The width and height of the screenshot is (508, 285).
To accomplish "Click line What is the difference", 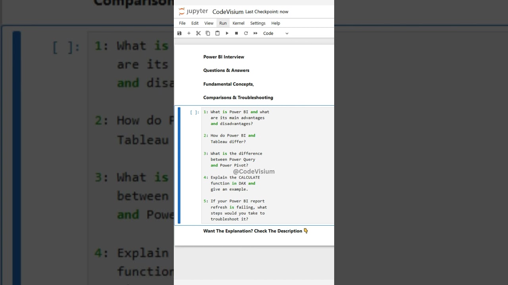I will pos(237,154).
